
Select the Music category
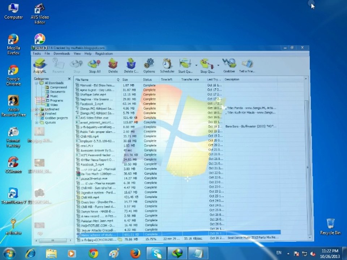52,96
